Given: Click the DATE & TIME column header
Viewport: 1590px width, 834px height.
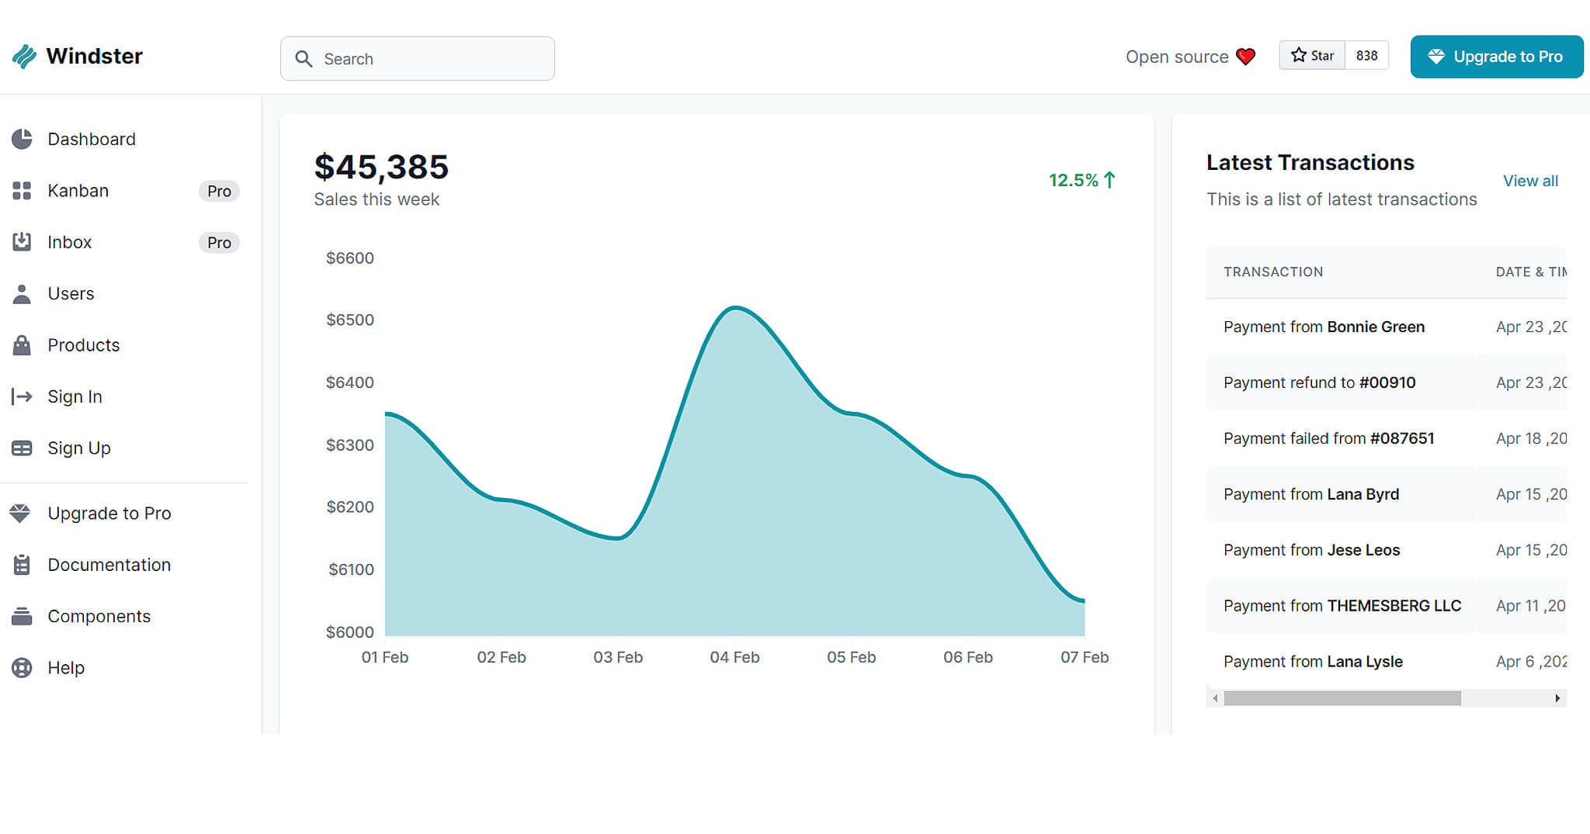Looking at the screenshot, I should [x=1531, y=272].
